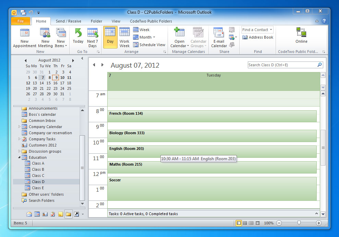339x237 pixels.
Task: Collapse the Education folder
Action: coord(19,157)
